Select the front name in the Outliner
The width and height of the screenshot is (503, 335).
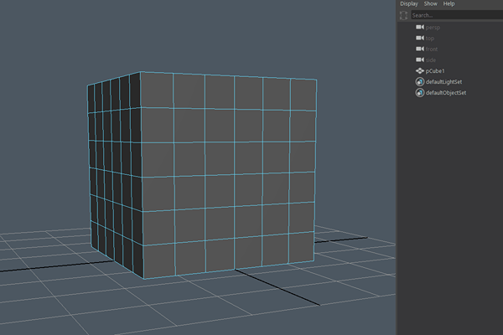434,49
